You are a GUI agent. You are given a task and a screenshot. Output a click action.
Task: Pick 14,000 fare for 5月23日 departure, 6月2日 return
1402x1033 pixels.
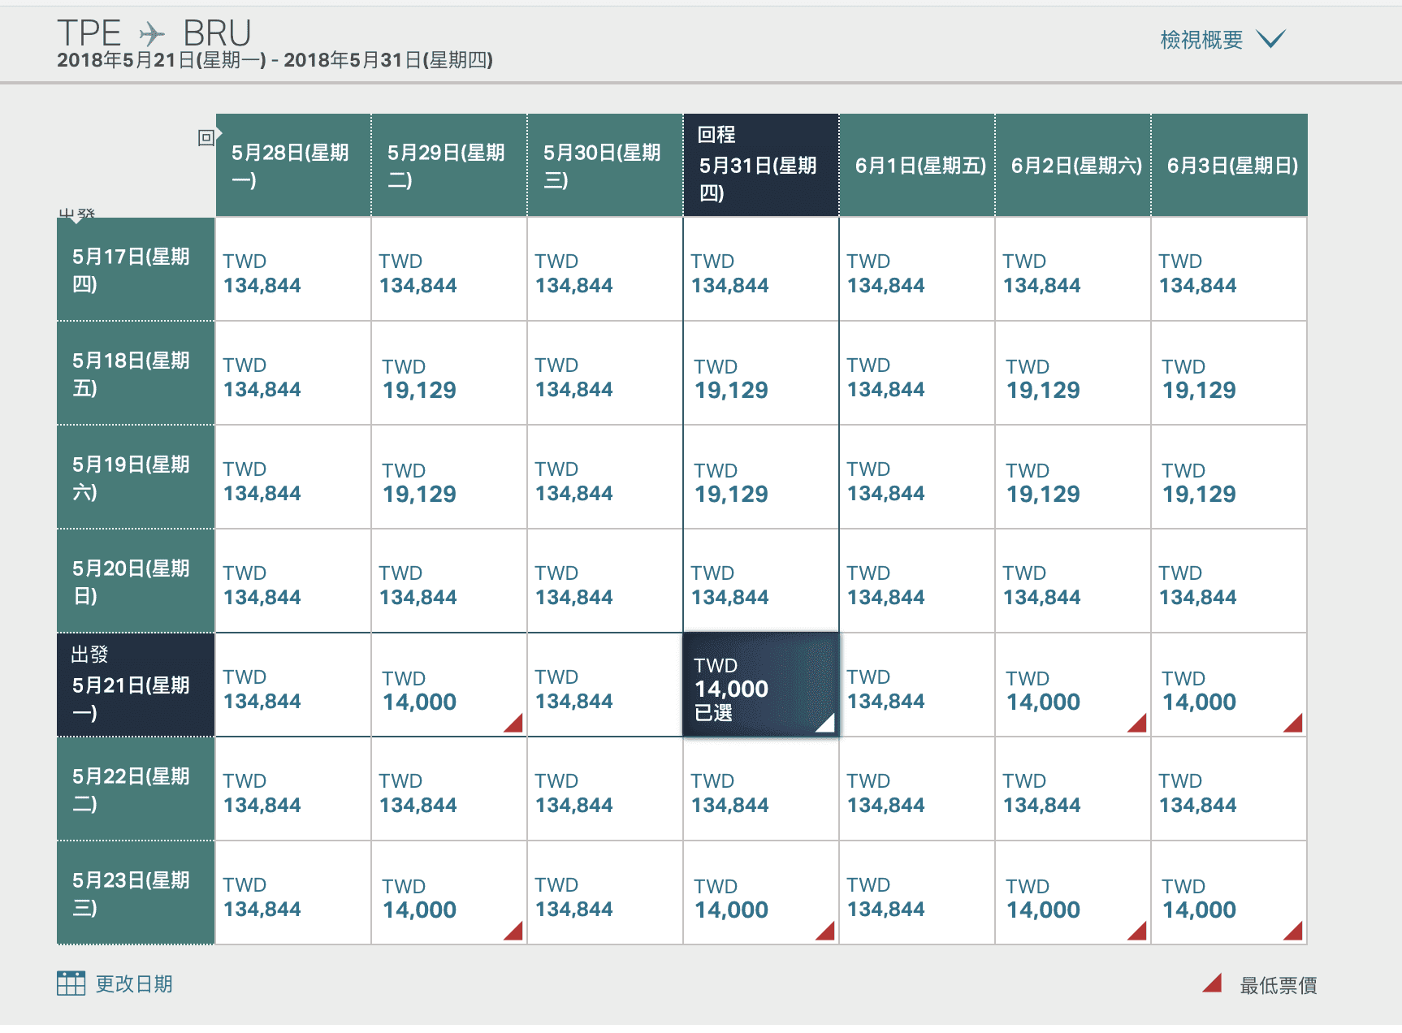1073,893
